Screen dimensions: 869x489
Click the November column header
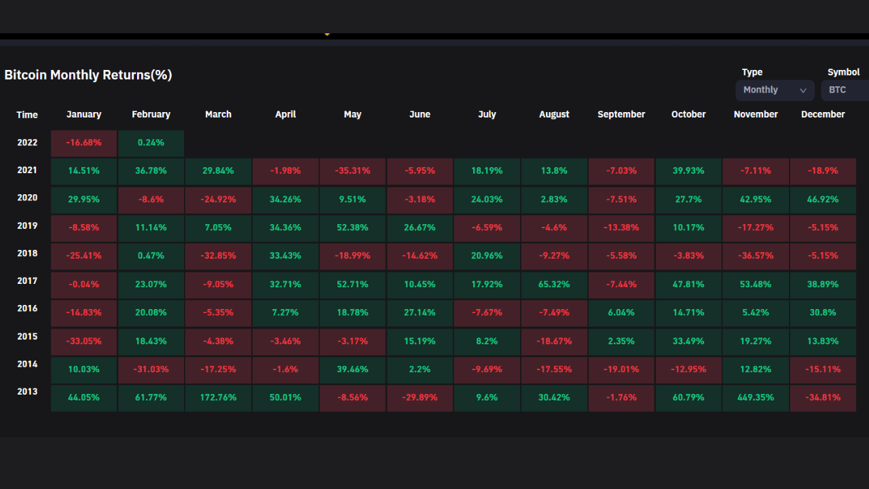[x=756, y=114]
